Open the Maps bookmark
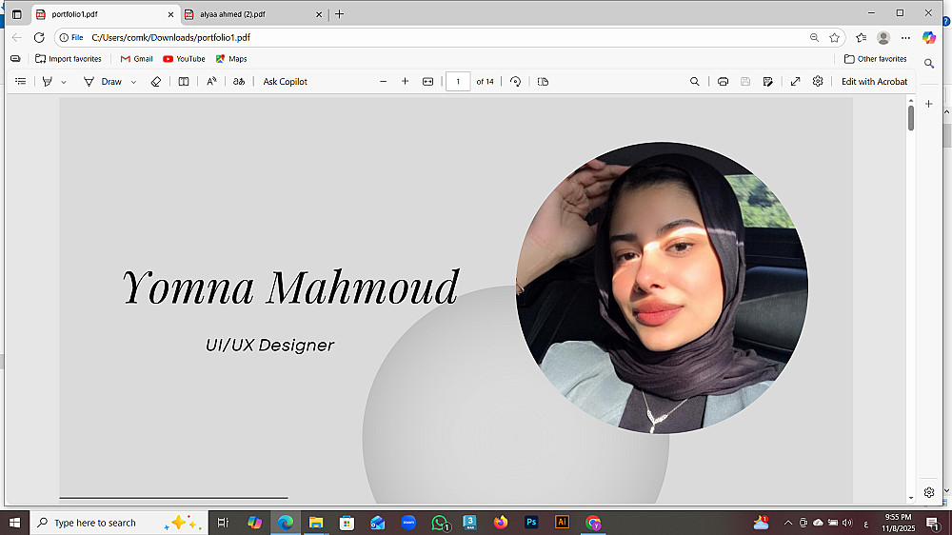 pyautogui.click(x=231, y=59)
